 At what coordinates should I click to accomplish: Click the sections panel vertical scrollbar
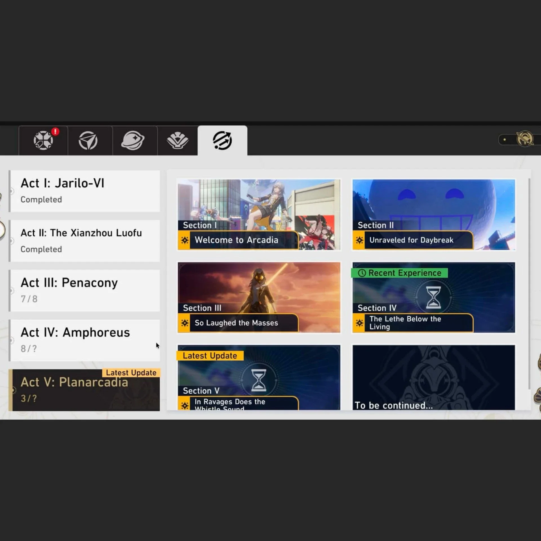pos(529,283)
